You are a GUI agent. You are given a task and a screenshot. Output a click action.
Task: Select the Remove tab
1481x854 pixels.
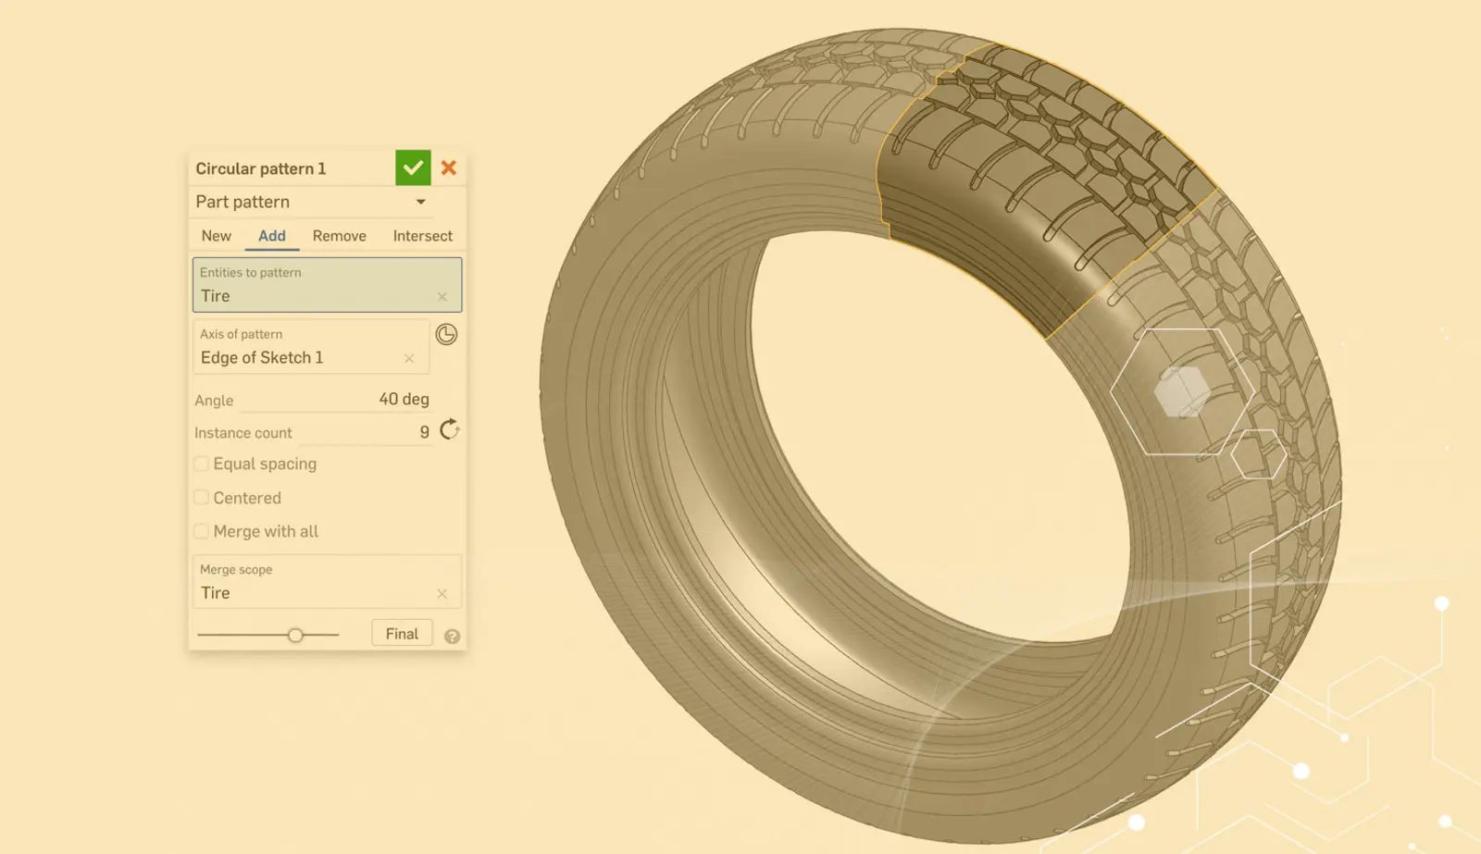(x=339, y=236)
